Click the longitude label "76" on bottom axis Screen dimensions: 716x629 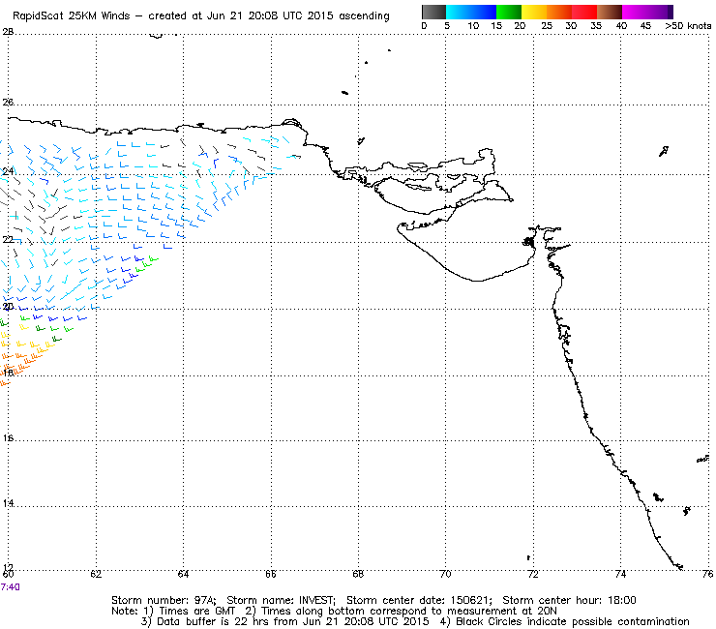[x=708, y=574]
